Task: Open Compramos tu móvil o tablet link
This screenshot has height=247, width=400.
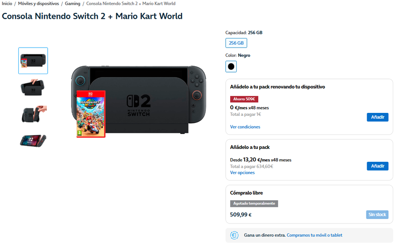Action: [314, 235]
